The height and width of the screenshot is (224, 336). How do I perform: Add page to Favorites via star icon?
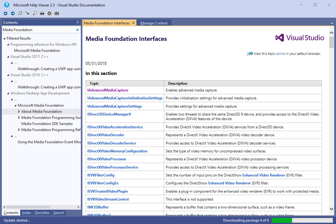[x=27, y=13]
